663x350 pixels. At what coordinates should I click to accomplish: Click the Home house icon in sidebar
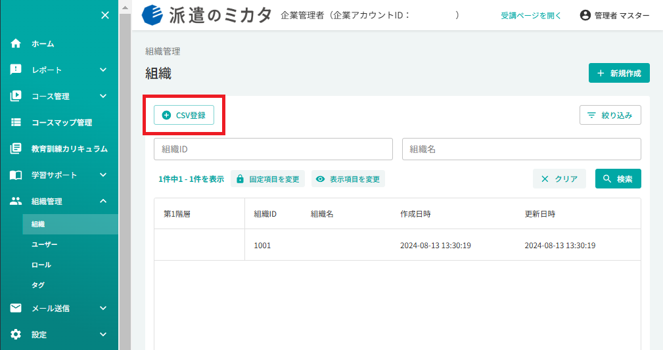pyautogui.click(x=16, y=43)
